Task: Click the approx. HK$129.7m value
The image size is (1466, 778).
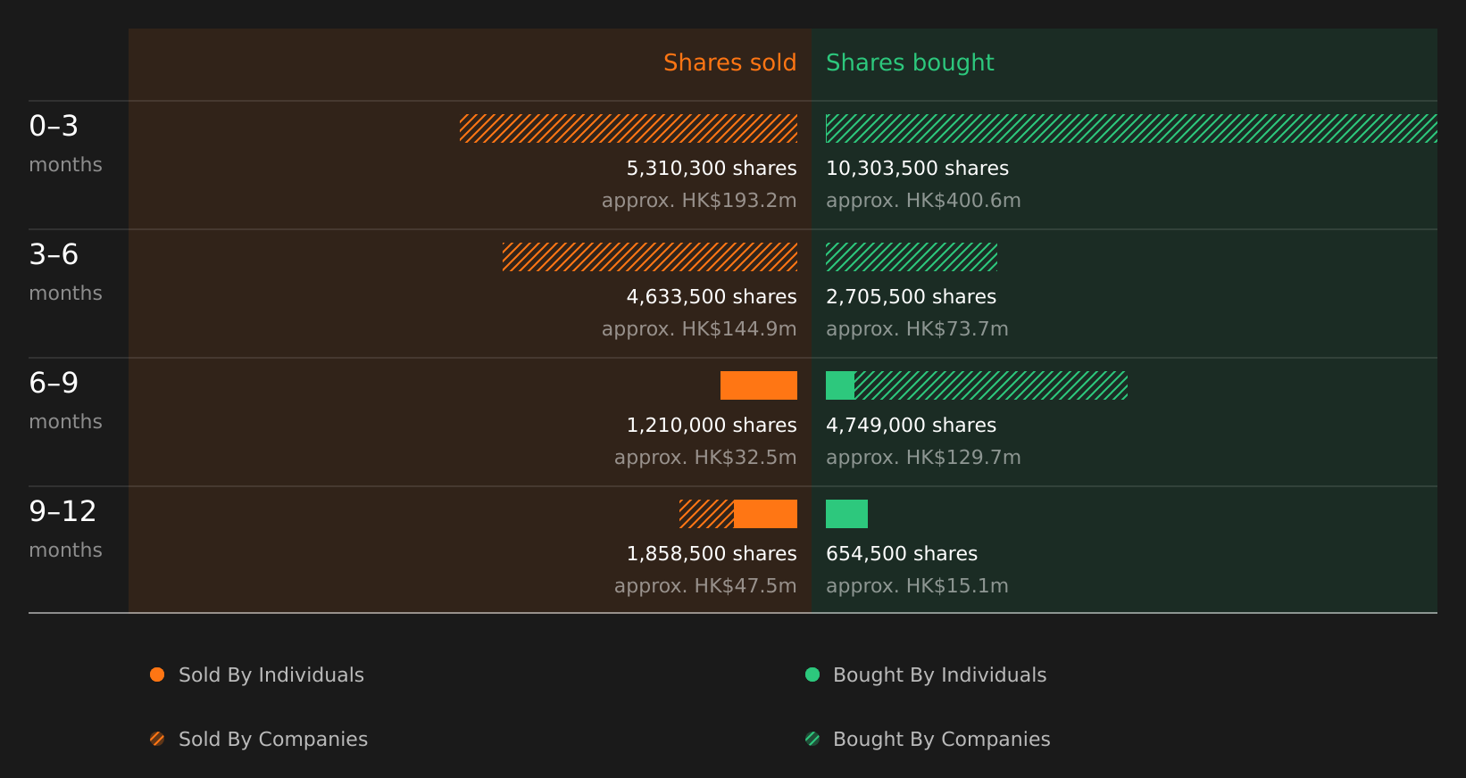Action: (x=923, y=458)
